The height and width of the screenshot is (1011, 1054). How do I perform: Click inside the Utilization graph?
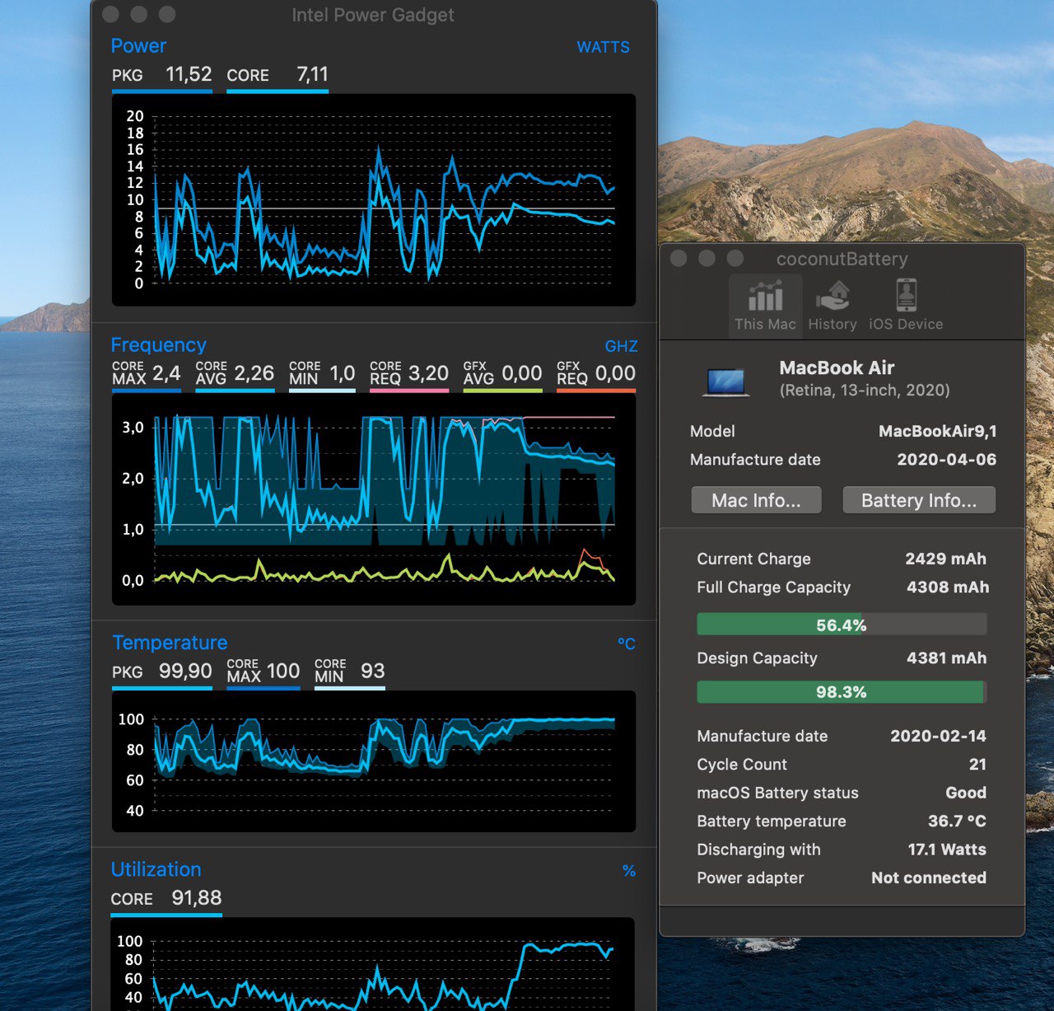374,964
